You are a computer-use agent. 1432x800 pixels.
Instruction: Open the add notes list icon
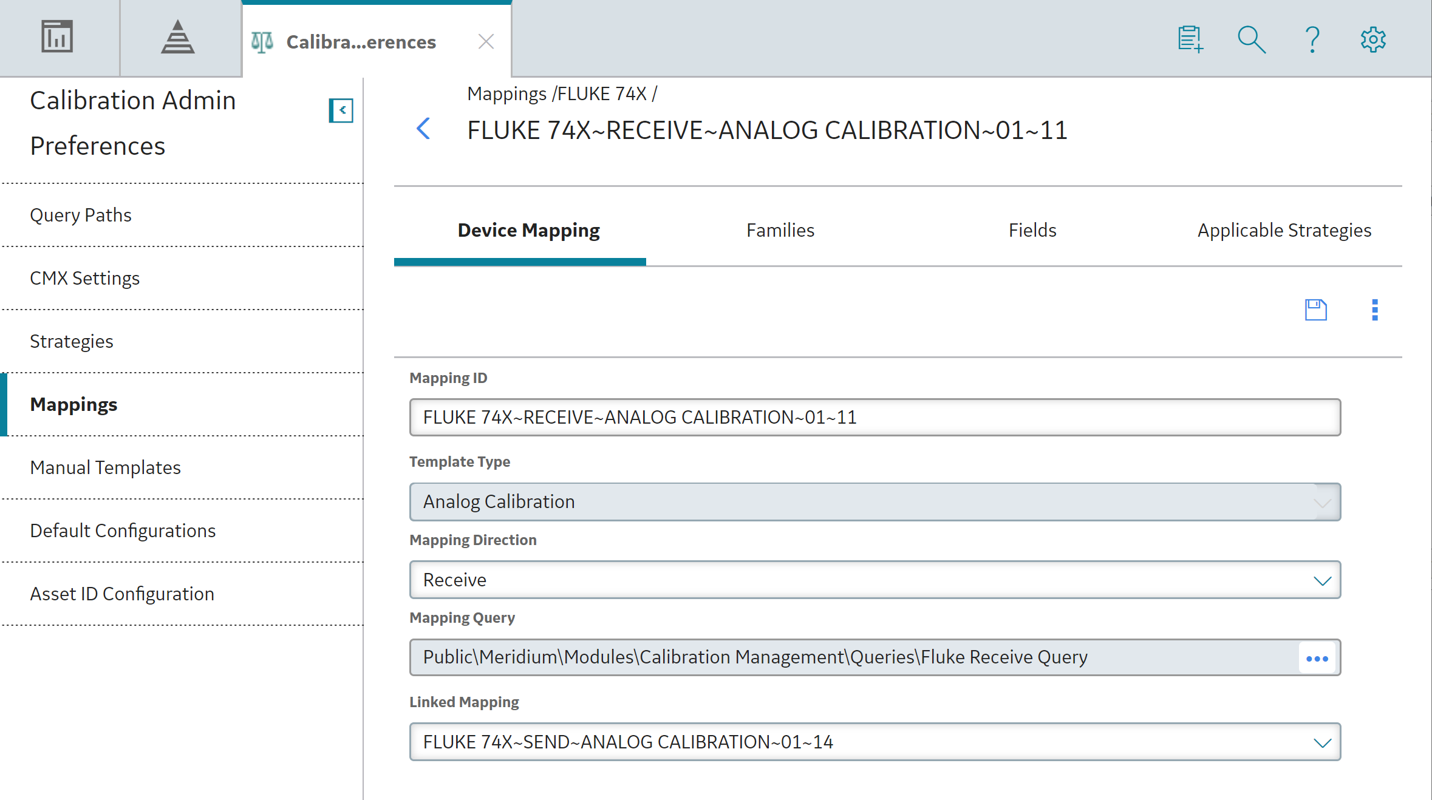click(x=1190, y=39)
